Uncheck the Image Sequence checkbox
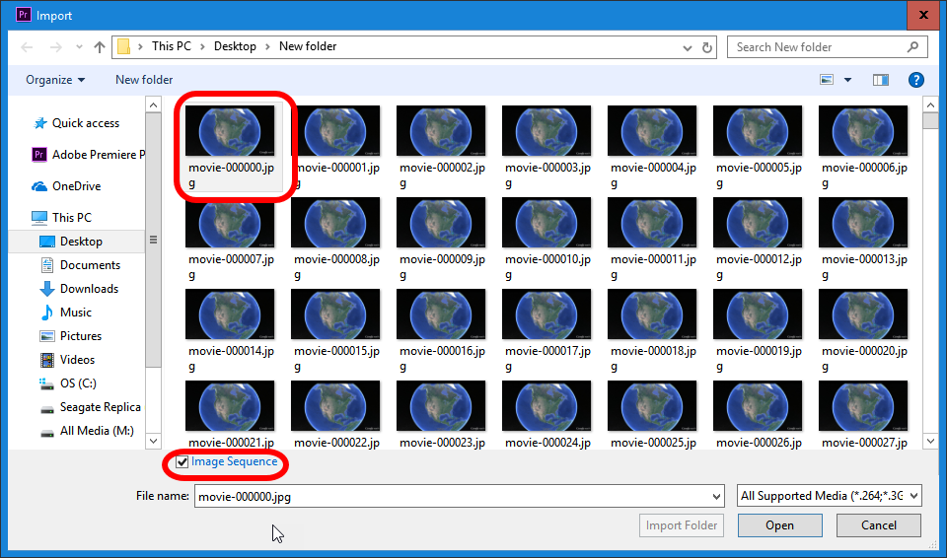The width and height of the screenshot is (947, 558). [182, 462]
